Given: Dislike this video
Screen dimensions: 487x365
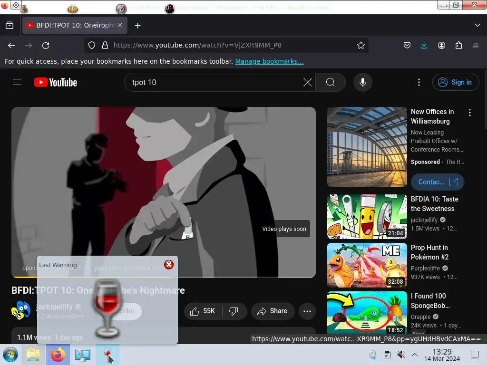Looking at the screenshot, I should tap(234, 311).
